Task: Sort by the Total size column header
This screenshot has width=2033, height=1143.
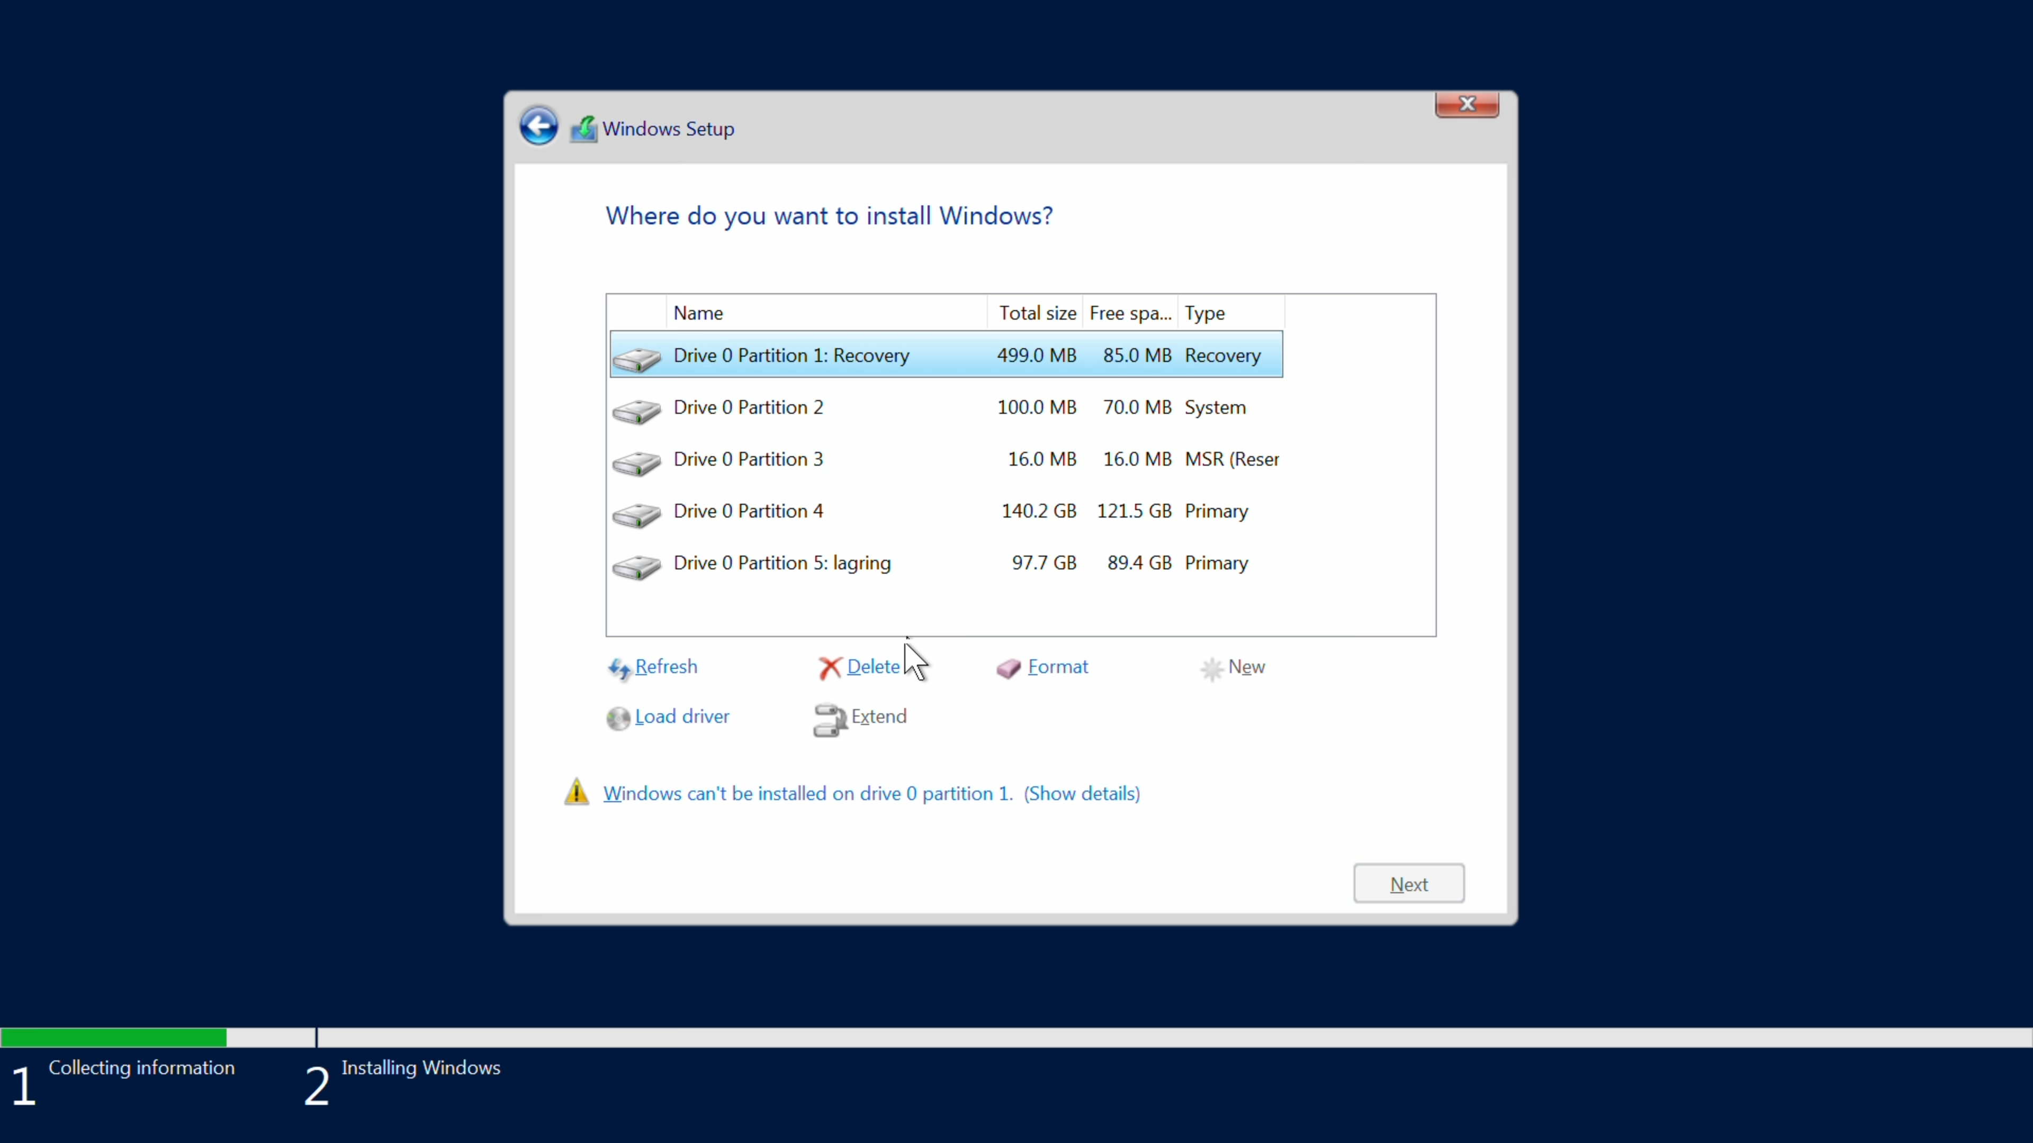Action: pyautogui.click(x=1035, y=313)
